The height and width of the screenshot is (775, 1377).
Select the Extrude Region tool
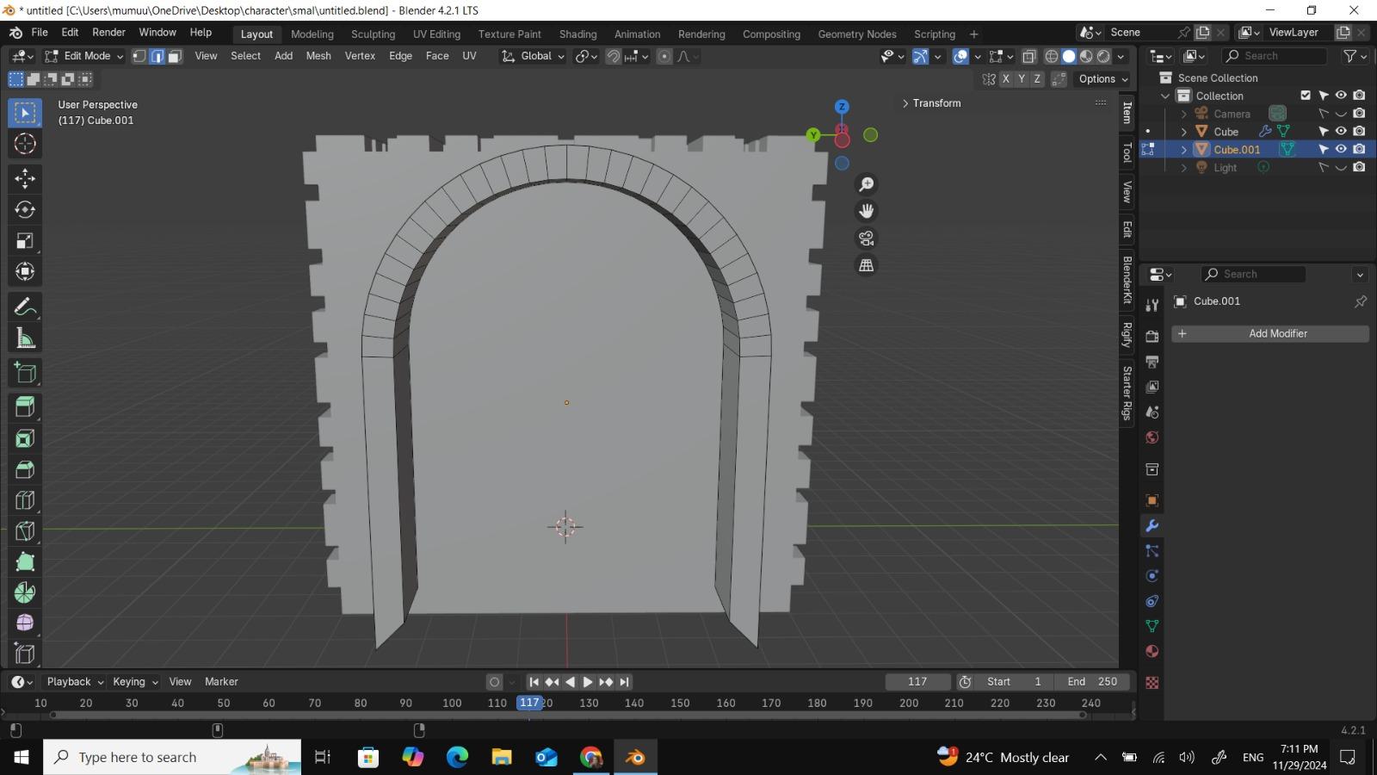(x=25, y=407)
